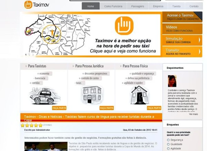Screen dimensions: 207x151
Task: Click the arrow on the Simulação button
Action: pyautogui.click(x=200, y=40)
